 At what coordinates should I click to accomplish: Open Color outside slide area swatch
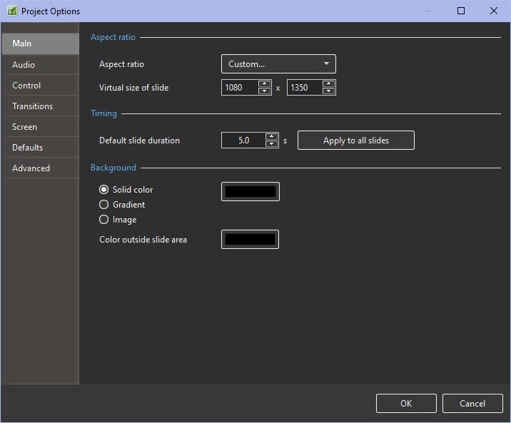coord(251,240)
